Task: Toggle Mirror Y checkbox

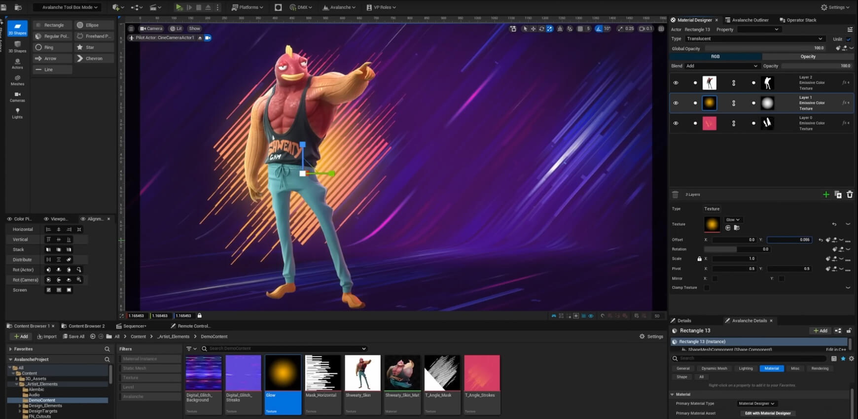Action: [781, 279]
